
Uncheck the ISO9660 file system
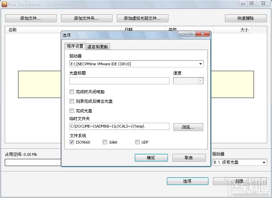click(72, 142)
